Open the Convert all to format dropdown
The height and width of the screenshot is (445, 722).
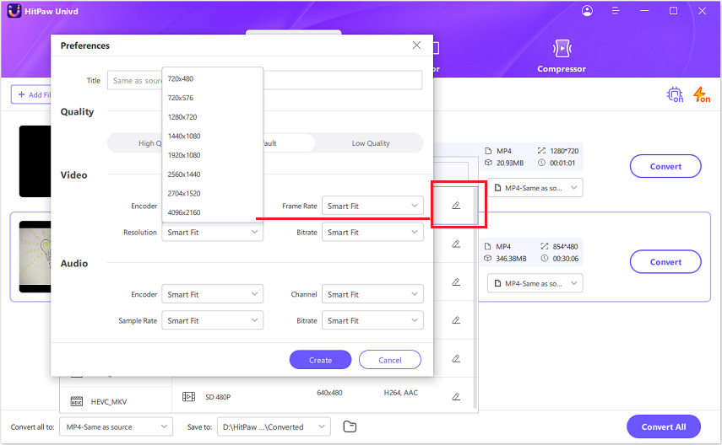[116, 426]
